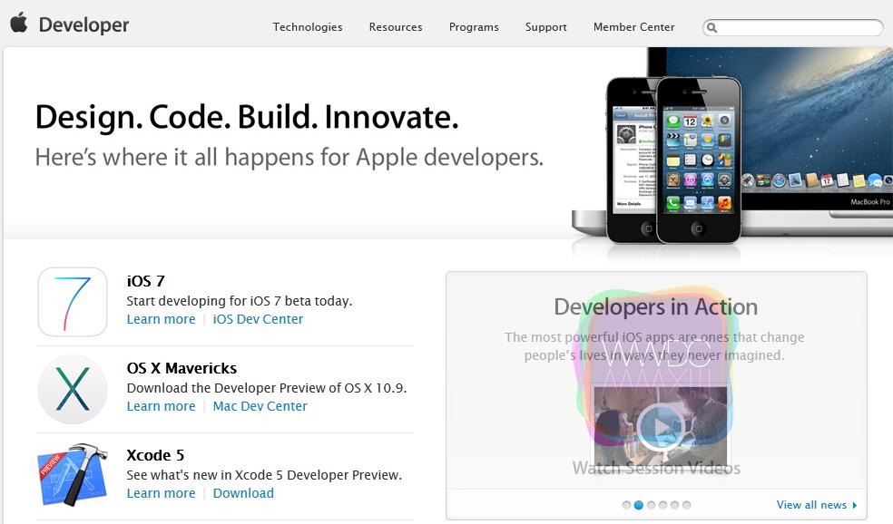Open the Support menu
Viewport: 893px width, 524px height.
click(546, 27)
